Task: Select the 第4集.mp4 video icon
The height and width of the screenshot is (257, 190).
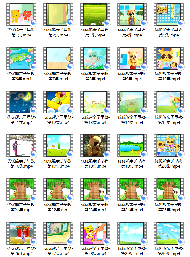Action: tap(132, 15)
